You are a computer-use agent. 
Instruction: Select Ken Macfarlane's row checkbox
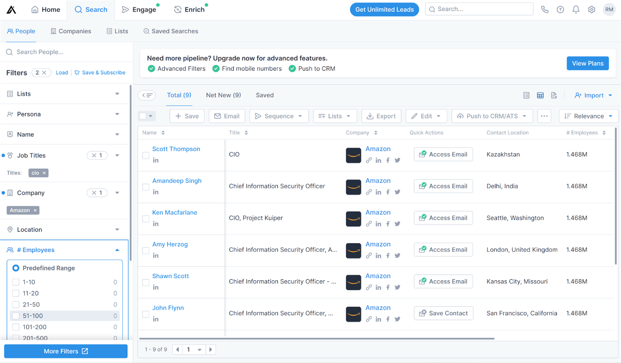click(146, 219)
